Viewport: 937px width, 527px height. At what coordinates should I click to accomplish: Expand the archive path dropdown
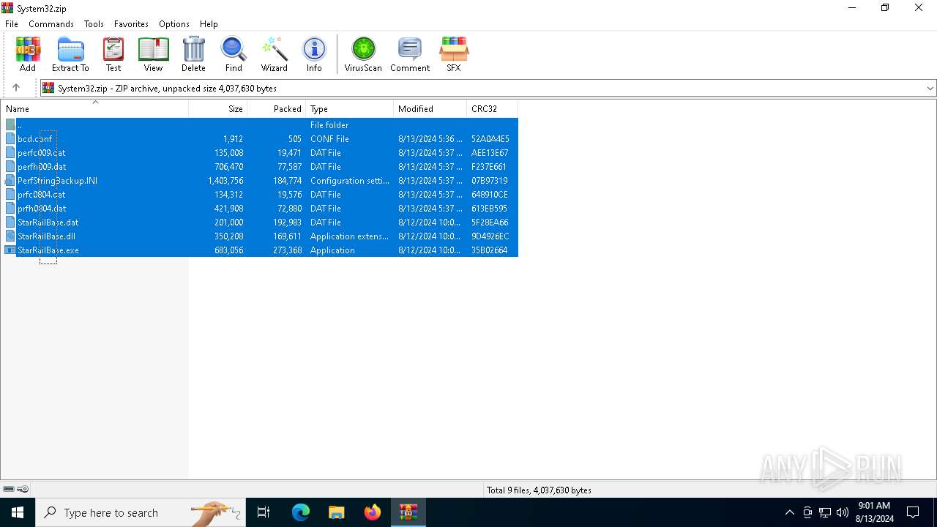[930, 88]
